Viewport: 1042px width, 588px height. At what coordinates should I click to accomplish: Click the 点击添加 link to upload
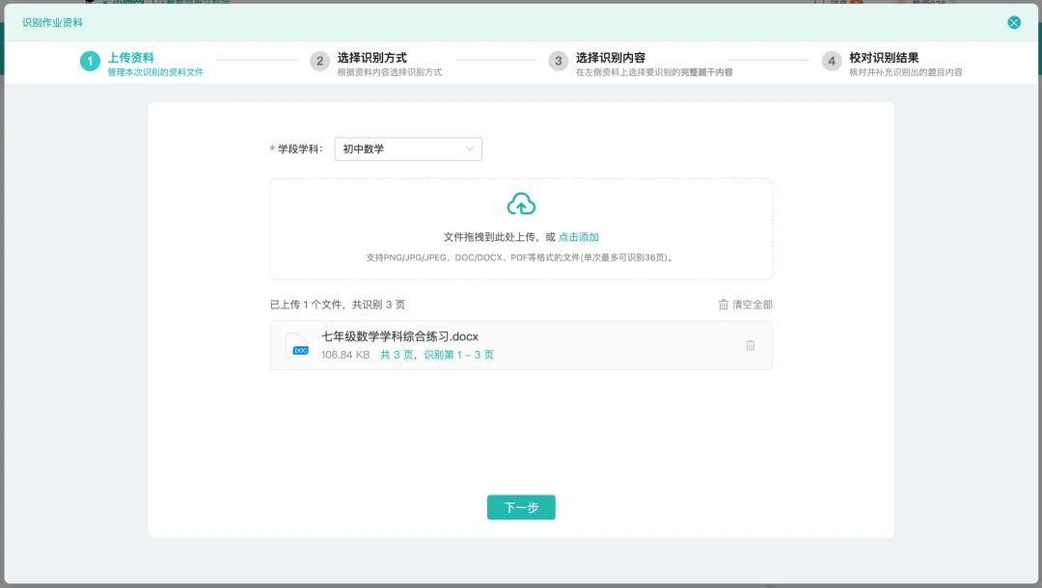point(578,237)
